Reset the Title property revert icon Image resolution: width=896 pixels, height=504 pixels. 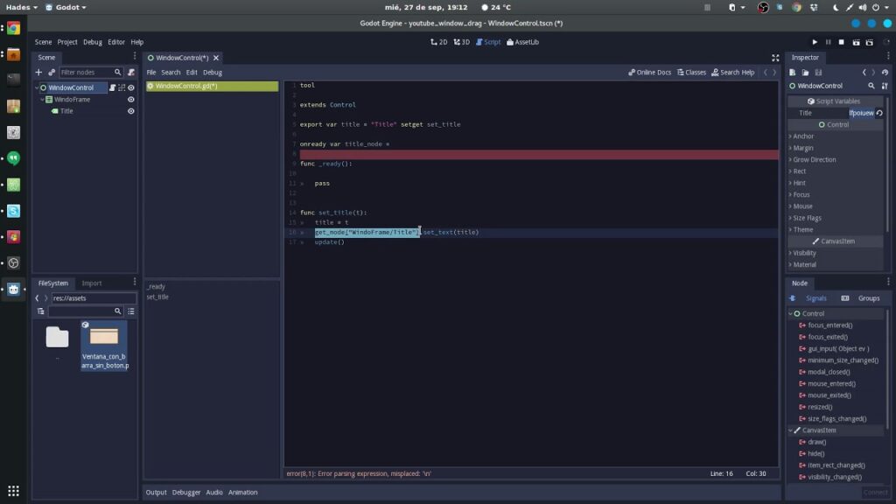(879, 113)
